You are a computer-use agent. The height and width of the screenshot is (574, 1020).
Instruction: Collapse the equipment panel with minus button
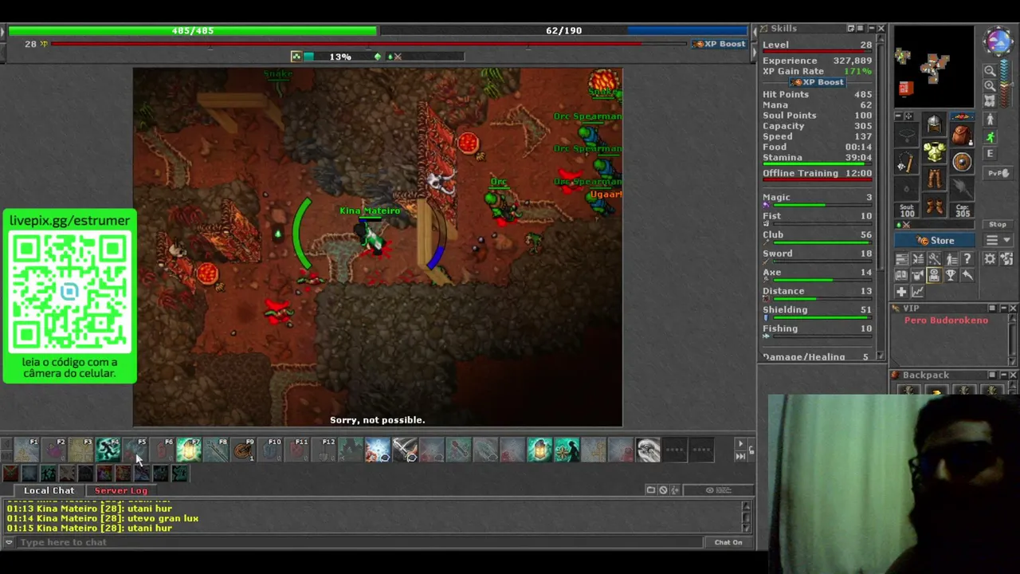[x=899, y=116]
